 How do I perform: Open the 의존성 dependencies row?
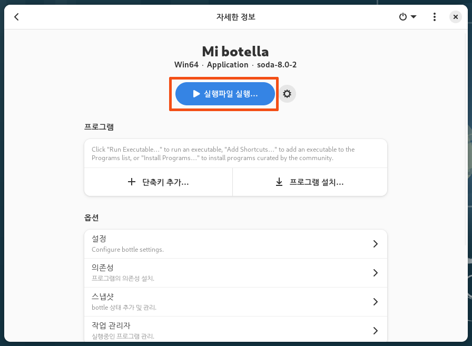pyautogui.click(x=235, y=273)
